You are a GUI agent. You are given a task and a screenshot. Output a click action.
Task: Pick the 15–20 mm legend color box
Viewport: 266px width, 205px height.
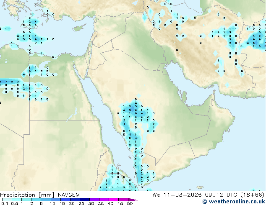point(65,200)
